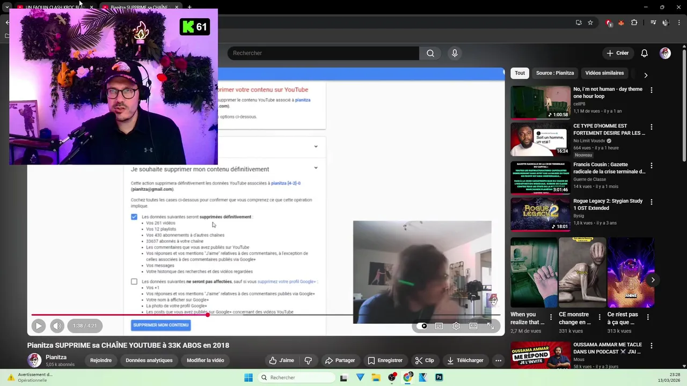Click the Partager share button

point(340,360)
